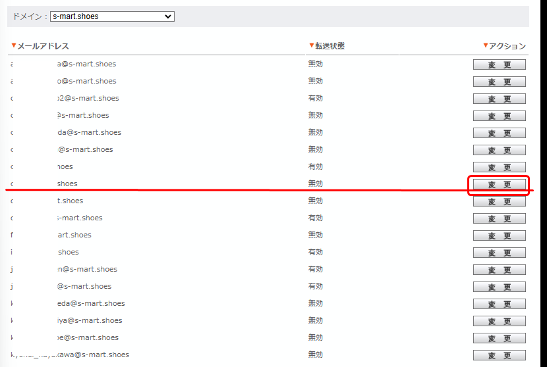Click 変更 for address ending o2@s-mart.shoes
Viewport: 547px width, 367px height.
click(x=499, y=99)
